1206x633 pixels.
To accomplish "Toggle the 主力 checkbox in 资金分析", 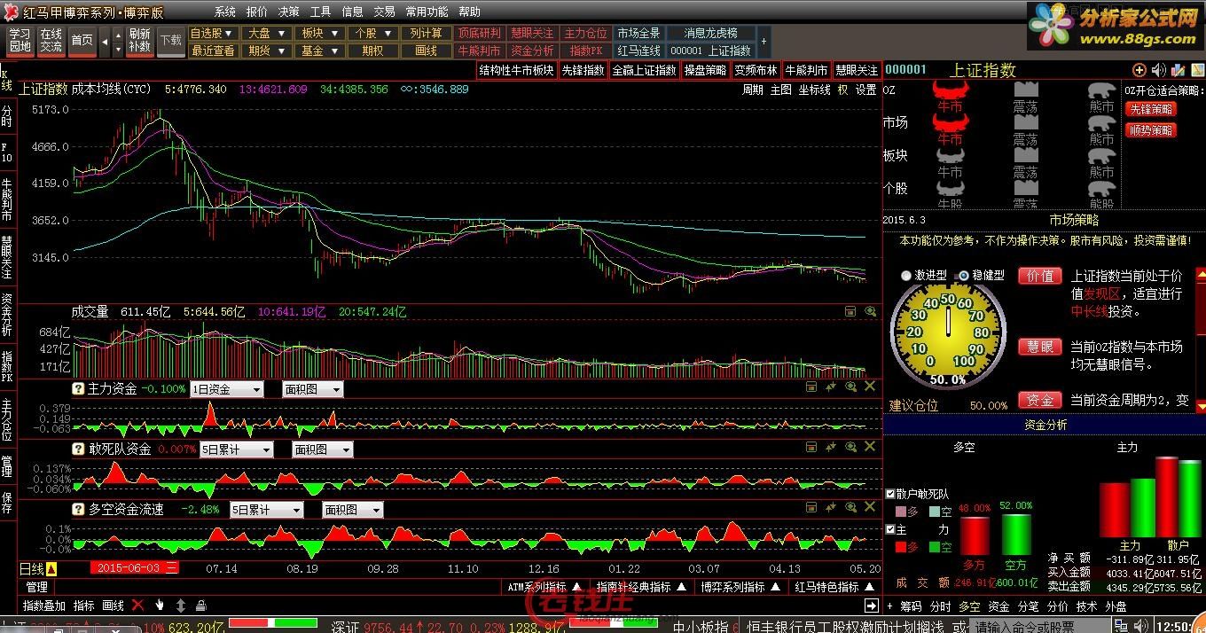I will pyautogui.click(x=890, y=529).
